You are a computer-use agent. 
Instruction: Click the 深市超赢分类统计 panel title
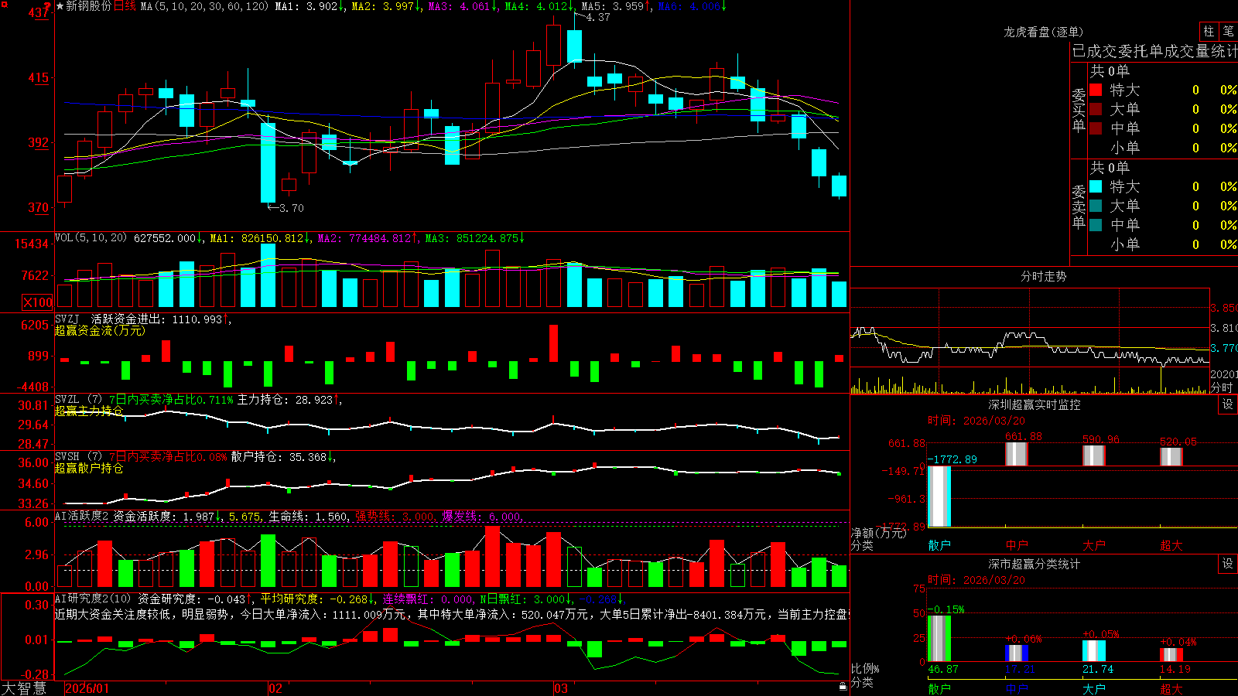click(x=1034, y=564)
